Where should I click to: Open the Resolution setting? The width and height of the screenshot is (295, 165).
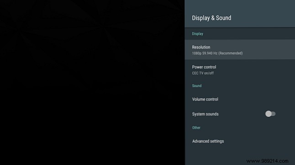(x=240, y=49)
